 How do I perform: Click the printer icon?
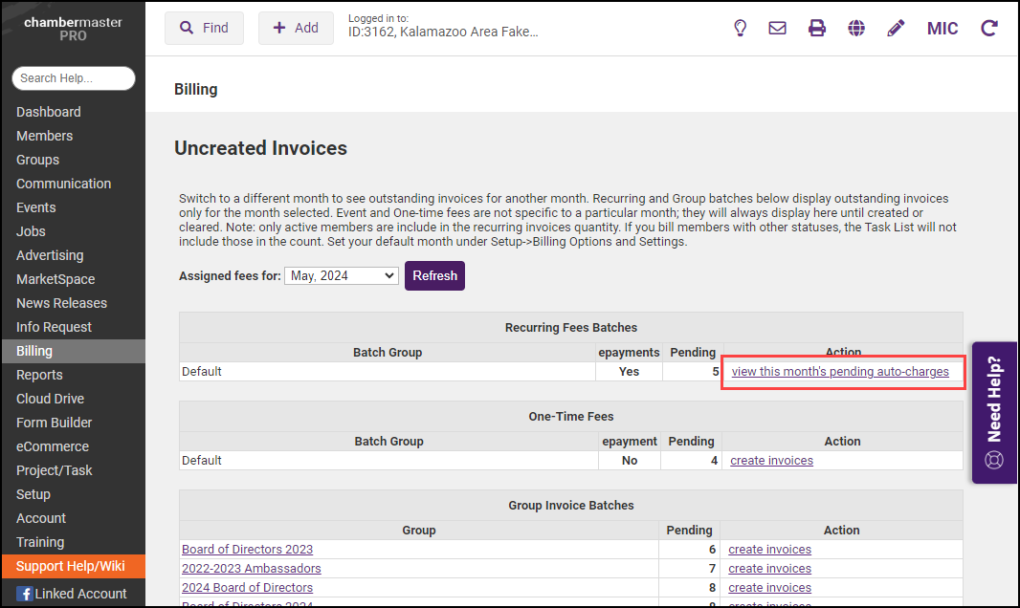pyautogui.click(x=817, y=29)
